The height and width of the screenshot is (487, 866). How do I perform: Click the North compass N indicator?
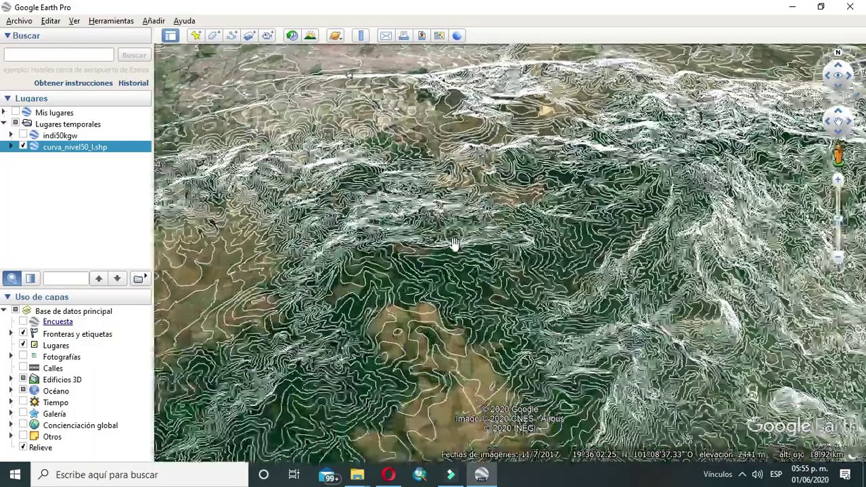click(838, 52)
